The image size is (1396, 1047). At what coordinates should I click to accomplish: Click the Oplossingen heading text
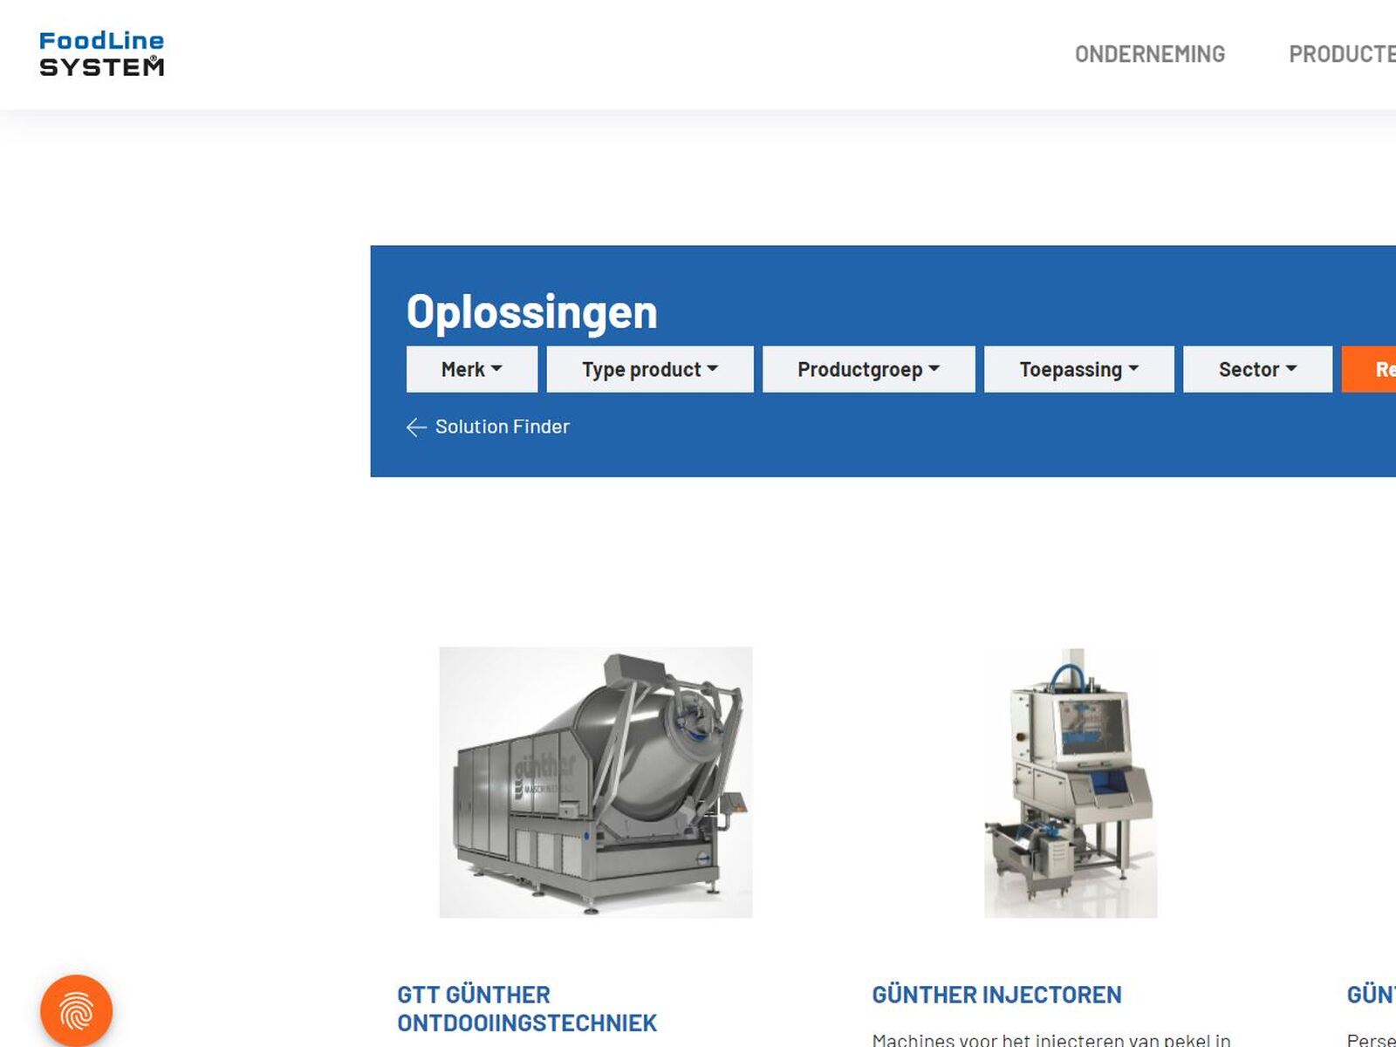tap(532, 312)
